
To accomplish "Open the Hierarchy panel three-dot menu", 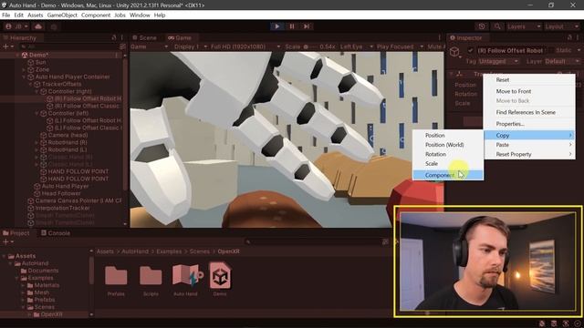I will pyautogui.click(x=121, y=37).
